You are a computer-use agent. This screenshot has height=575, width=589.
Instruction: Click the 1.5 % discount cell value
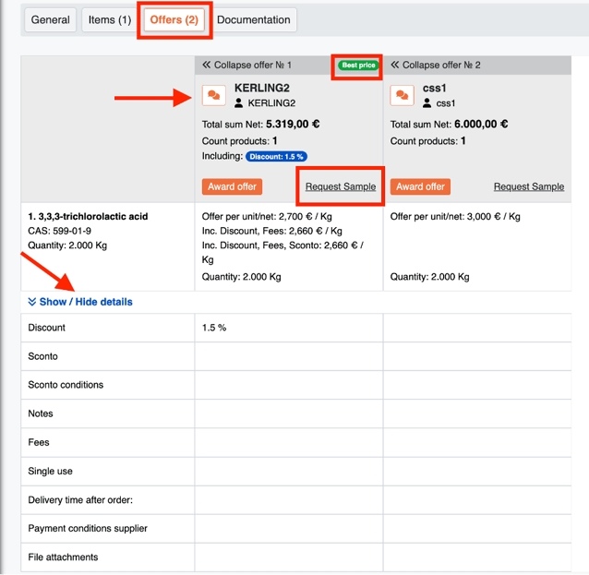(214, 328)
